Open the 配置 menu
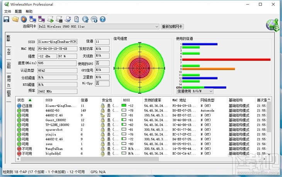The height and width of the screenshot is (177, 282). pyautogui.click(x=18, y=12)
